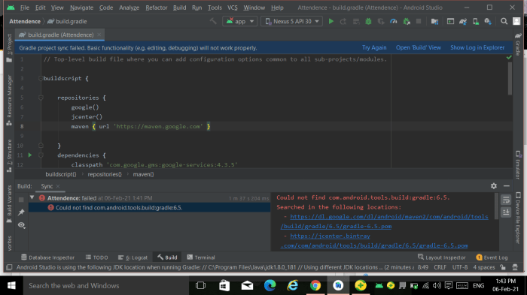
Task: Collapse the Attendence: failed tree node
Action: 32,197
